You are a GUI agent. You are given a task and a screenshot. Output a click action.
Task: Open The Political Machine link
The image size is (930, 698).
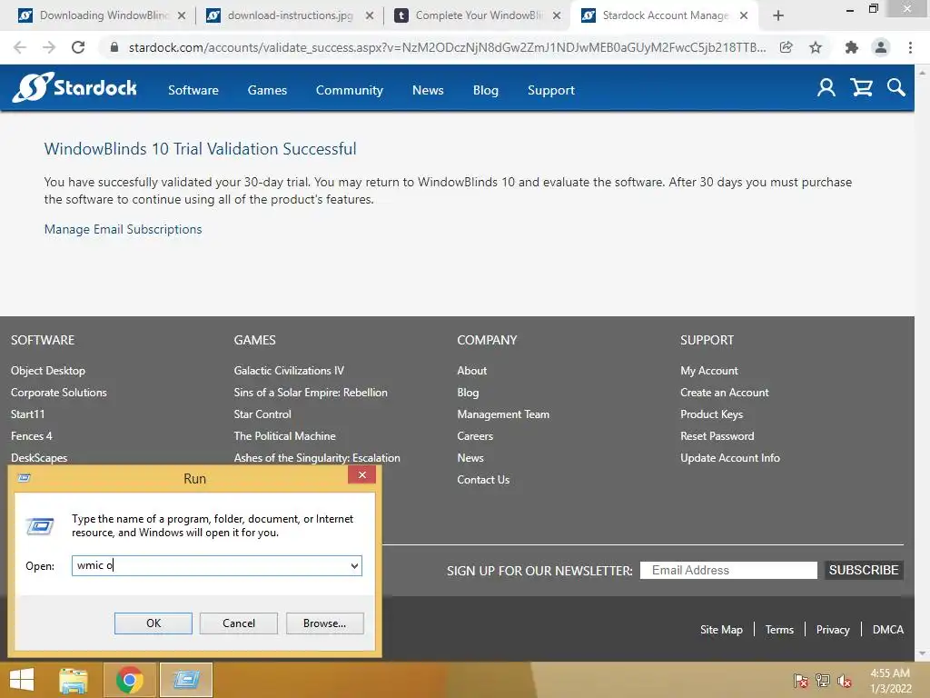(x=284, y=435)
